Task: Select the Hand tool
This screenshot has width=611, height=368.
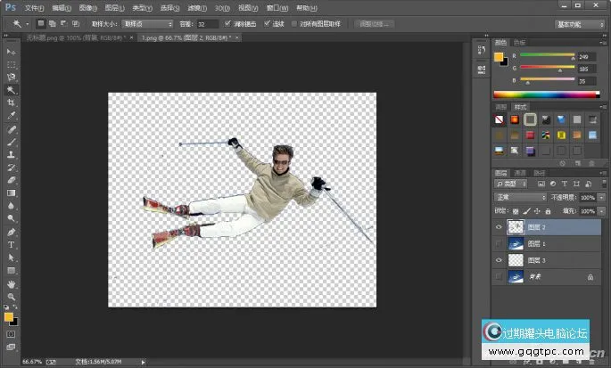Action: 12,283
